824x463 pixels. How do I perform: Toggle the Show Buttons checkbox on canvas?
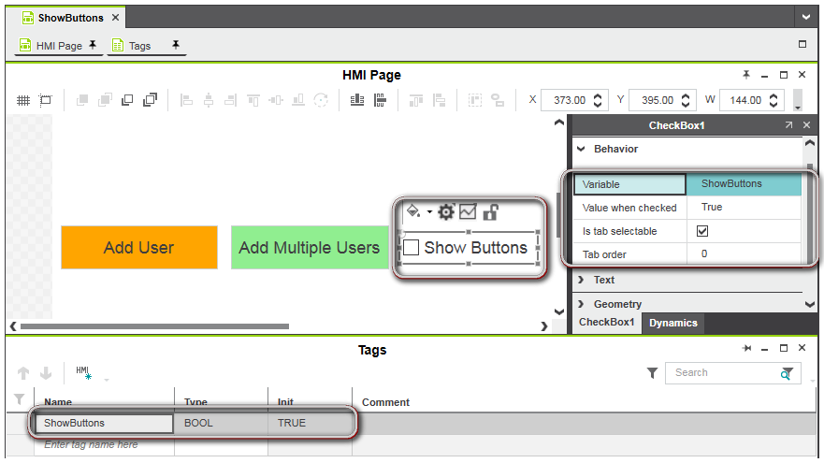(x=411, y=248)
